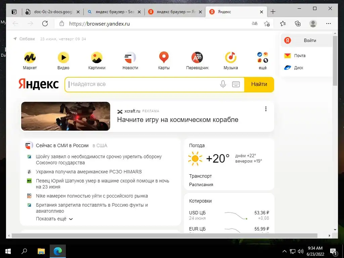The width and height of the screenshot is (344, 258).
Task: Open the Collections icon
Action: point(298,24)
